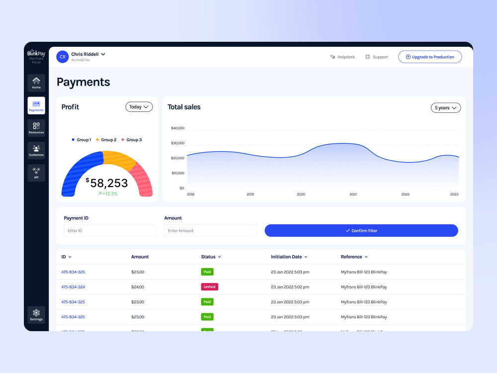The height and width of the screenshot is (373, 497).
Task: Click the Helpdesk icon
Action: coord(332,57)
